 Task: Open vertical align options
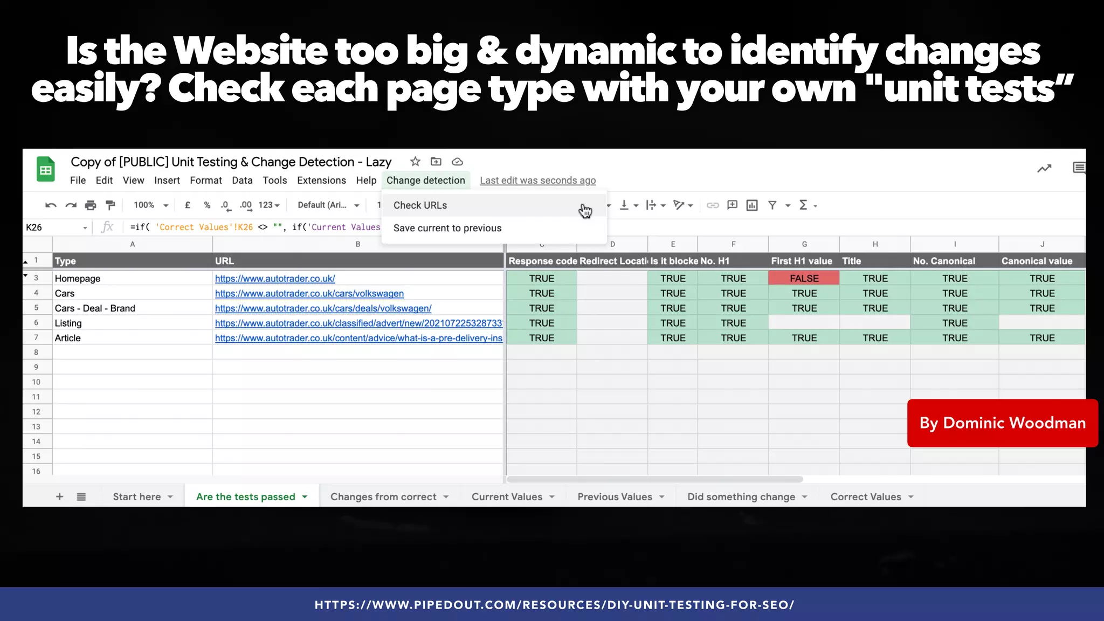[629, 205]
